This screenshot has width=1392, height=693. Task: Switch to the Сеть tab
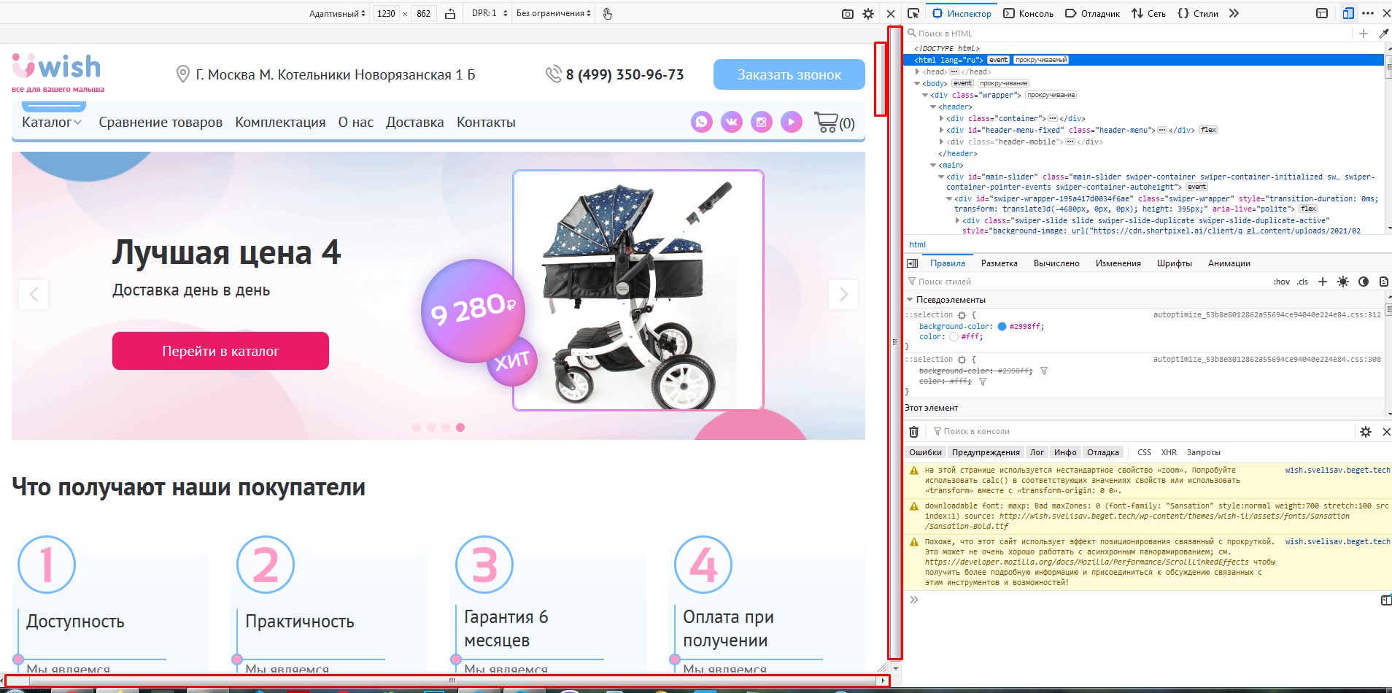pyautogui.click(x=1148, y=13)
